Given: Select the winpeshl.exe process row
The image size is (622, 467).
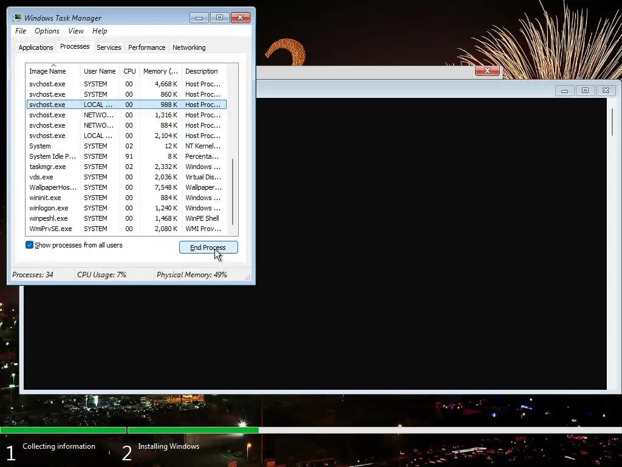Looking at the screenshot, I should [126, 218].
